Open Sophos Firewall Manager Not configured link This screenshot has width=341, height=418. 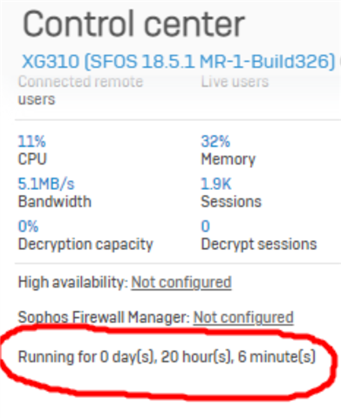243,317
